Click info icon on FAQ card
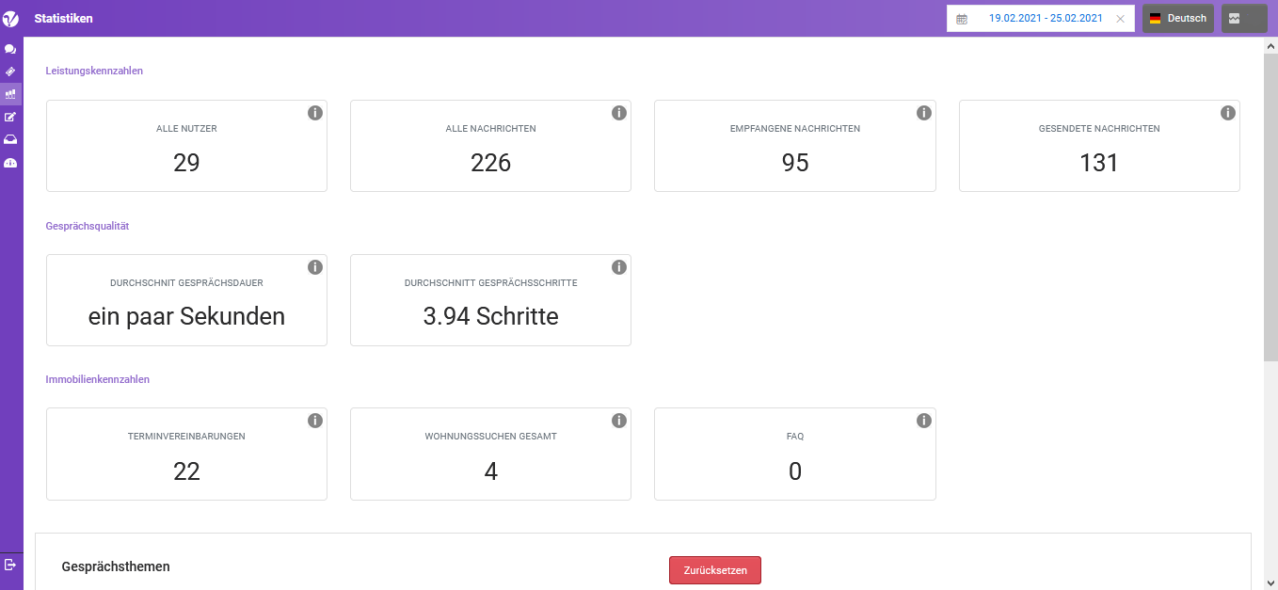This screenshot has height=590, width=1278. (x=924, y=421)
